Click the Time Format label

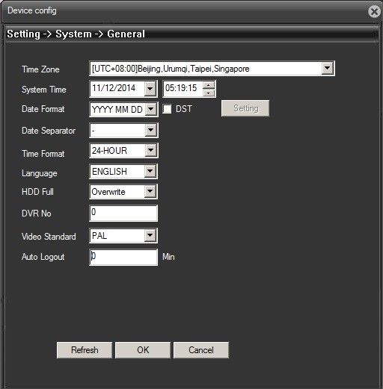43,154
